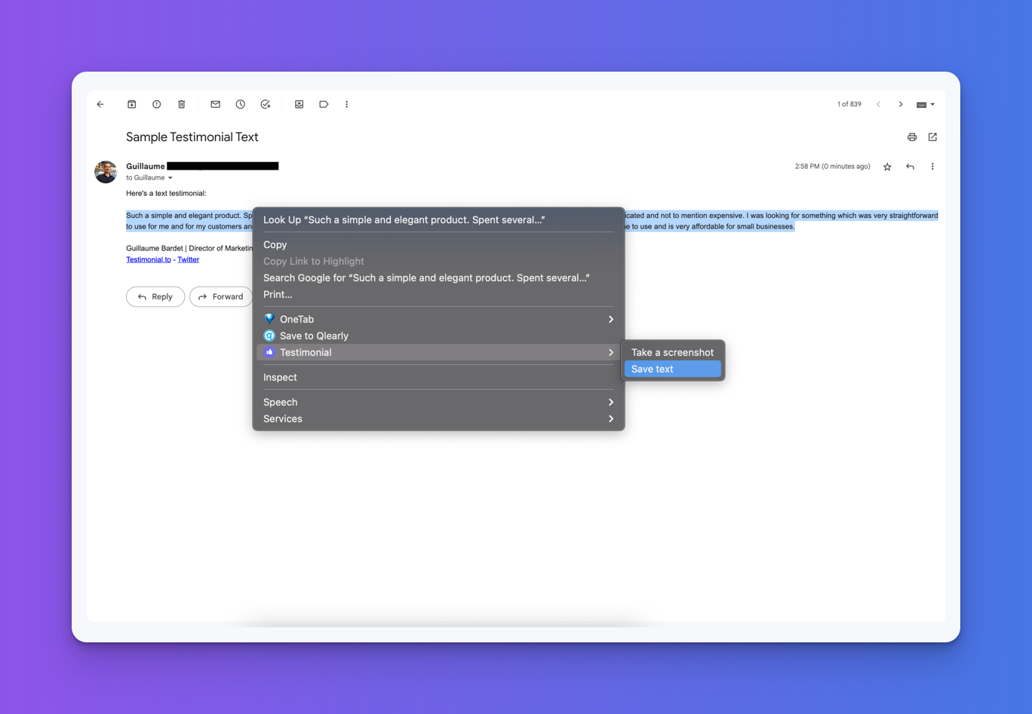Image resolution: width=1032 pixels, height=714 pixels.
Task: Print the email using the printer icon
Action: [911, 137]
